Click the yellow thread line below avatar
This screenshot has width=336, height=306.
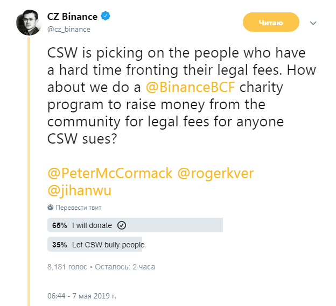29,171
